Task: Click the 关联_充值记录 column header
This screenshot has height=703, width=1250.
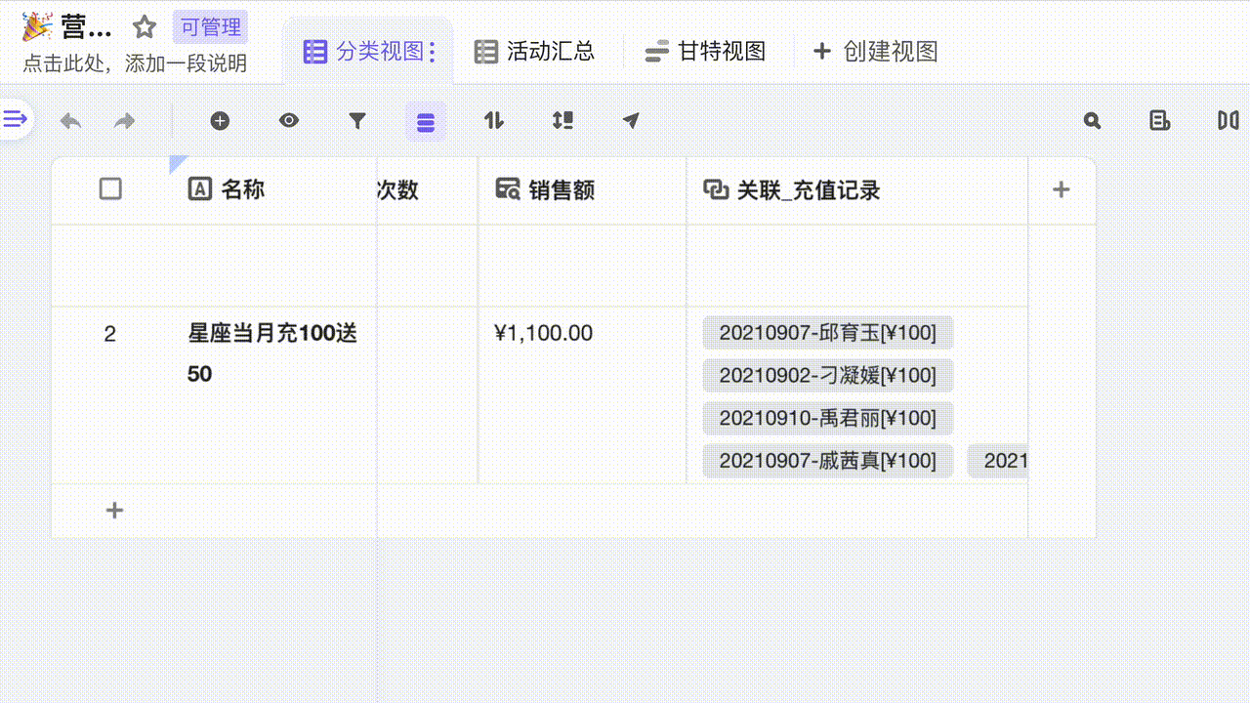Action: click(857, 189)
